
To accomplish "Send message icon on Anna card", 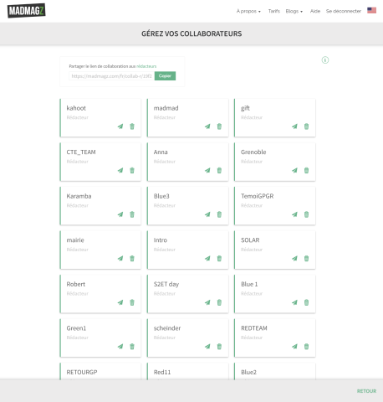I will (207, 170).
